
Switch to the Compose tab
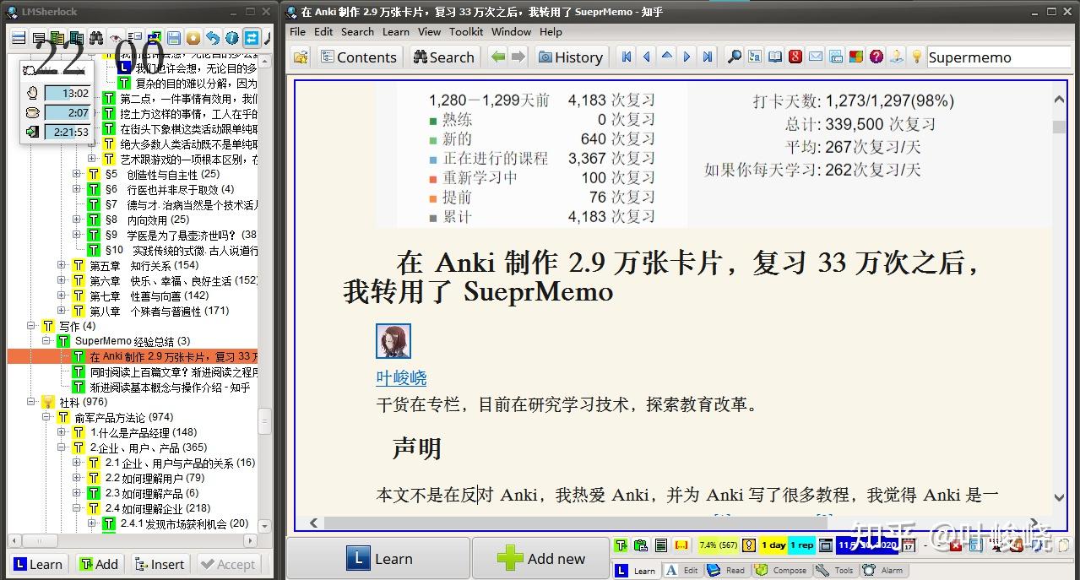point(779,570)
